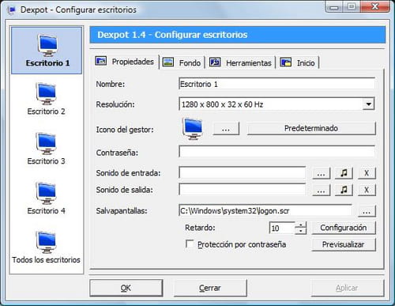Image resolution: width=395 pixels, height=306 pixels.
Task: Play the Sonido de salida sound
Action: point(344,190)
